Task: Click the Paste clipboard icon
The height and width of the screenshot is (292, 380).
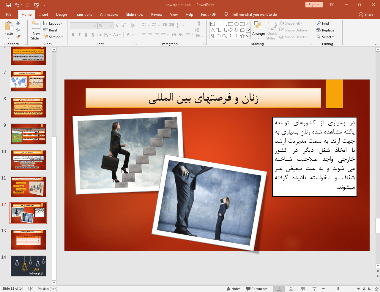Action: [9, 26]
